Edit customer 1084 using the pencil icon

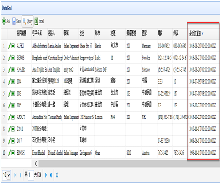[10, 81]
